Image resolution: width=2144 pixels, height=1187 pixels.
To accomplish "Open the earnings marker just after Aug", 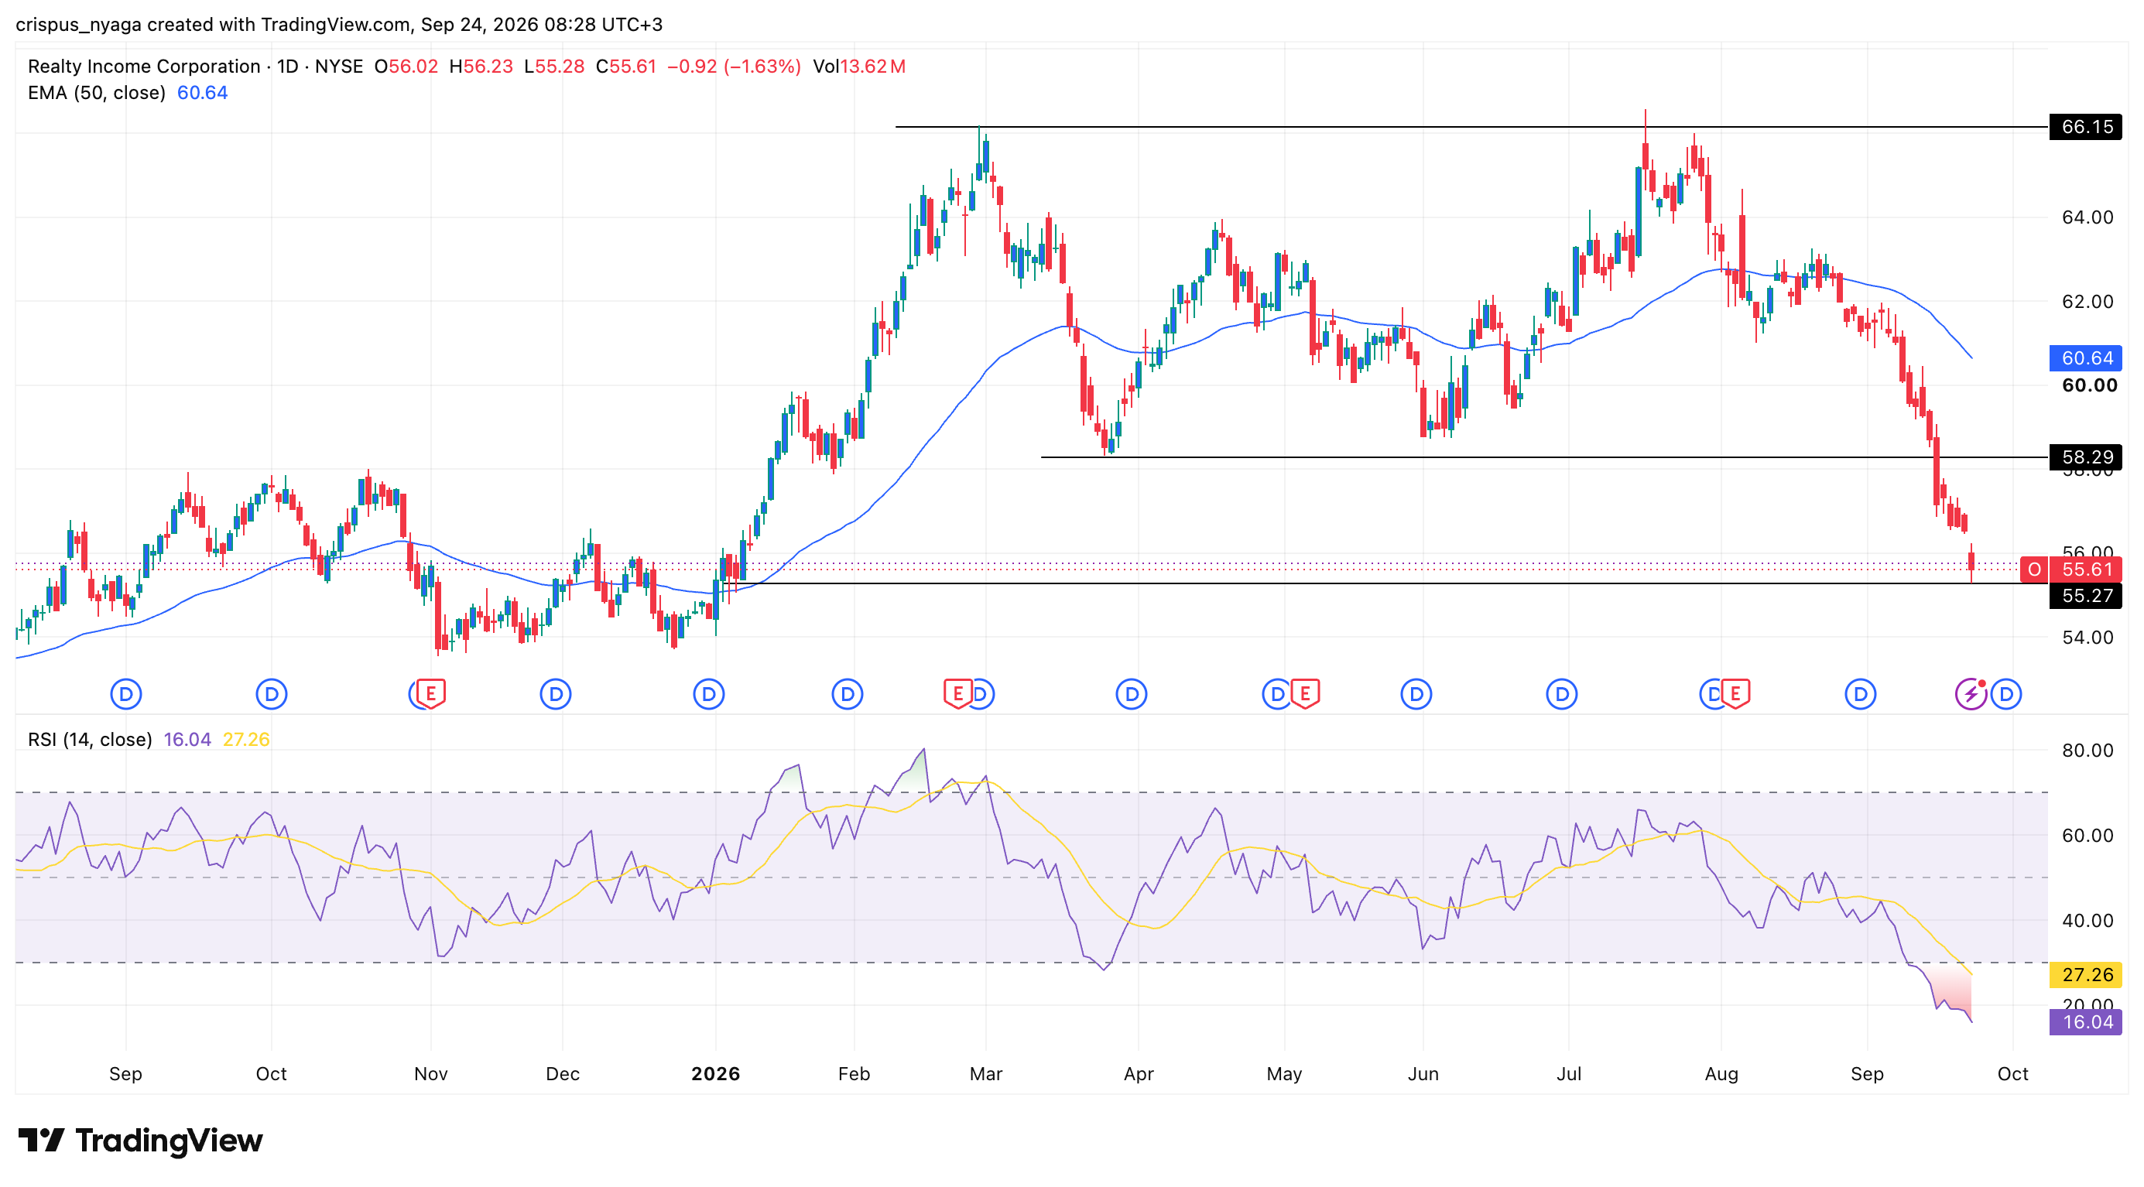I will click(x=1735, y=694).
